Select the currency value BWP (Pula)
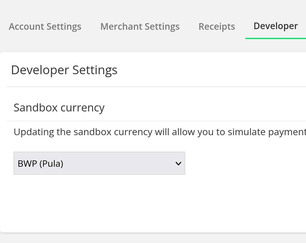 click(x=40, y=163)
